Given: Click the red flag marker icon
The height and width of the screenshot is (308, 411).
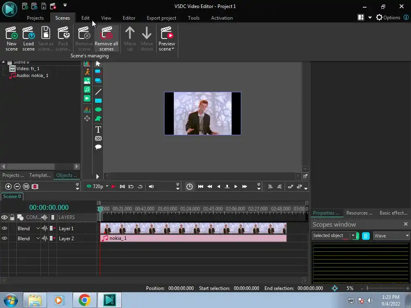Looking at the screenshot, I should [x=113, y=186].
